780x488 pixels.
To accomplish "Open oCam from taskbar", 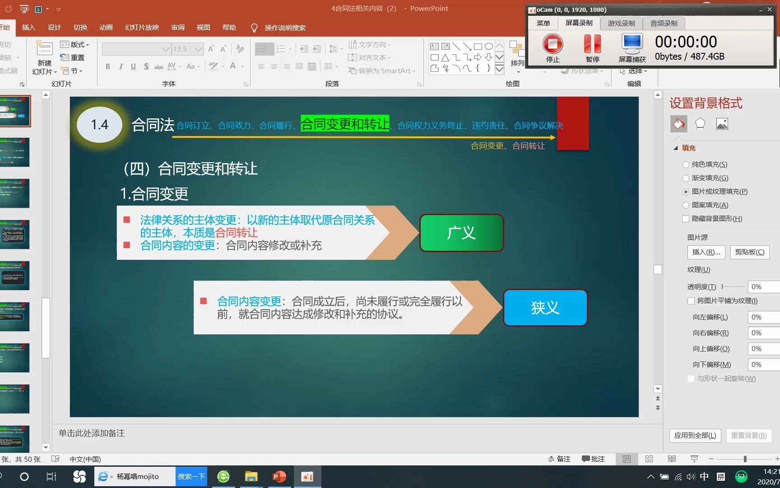I will pyautogui.click(x=307, y=477).
